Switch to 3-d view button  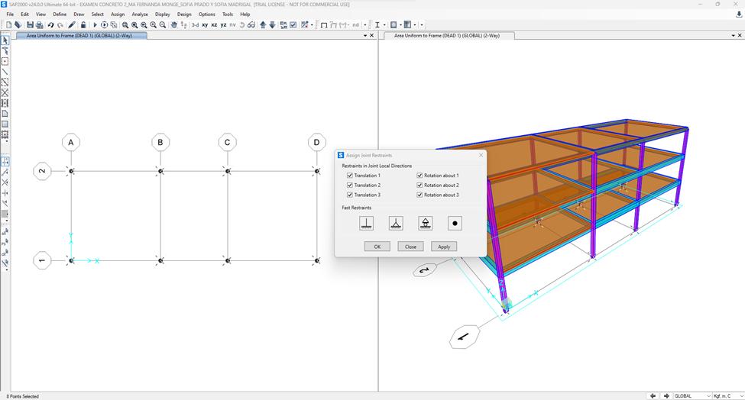196,24
